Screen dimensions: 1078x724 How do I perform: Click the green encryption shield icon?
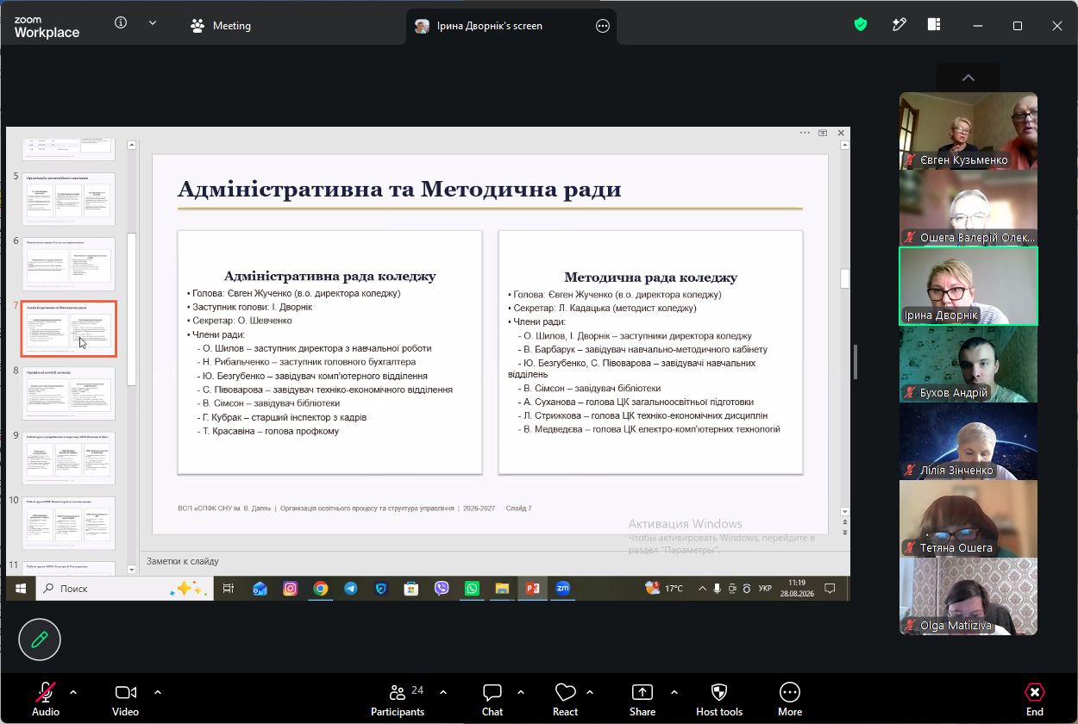click(x=861, y=25)
